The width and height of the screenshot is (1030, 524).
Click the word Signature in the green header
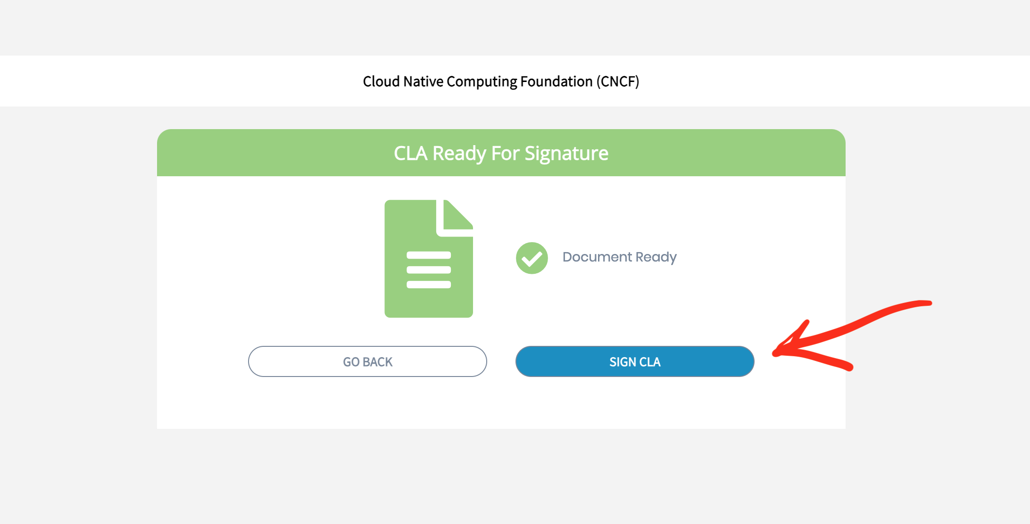pyautogui.click(x=566, y=154)
